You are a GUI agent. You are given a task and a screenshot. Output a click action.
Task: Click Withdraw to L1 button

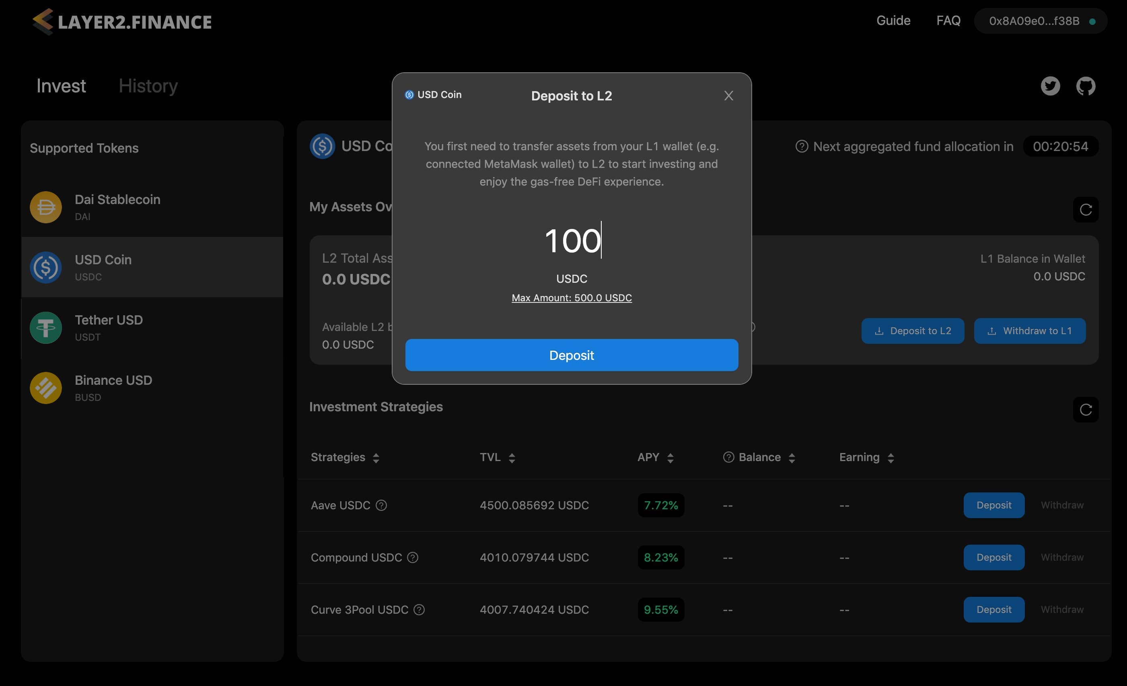(x=1030, y=331)
